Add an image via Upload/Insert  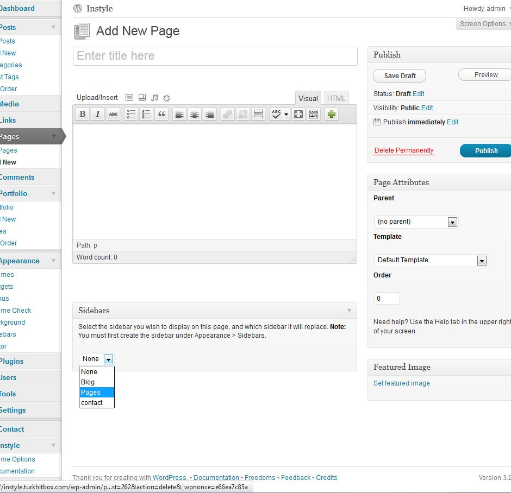click(129, 98)
